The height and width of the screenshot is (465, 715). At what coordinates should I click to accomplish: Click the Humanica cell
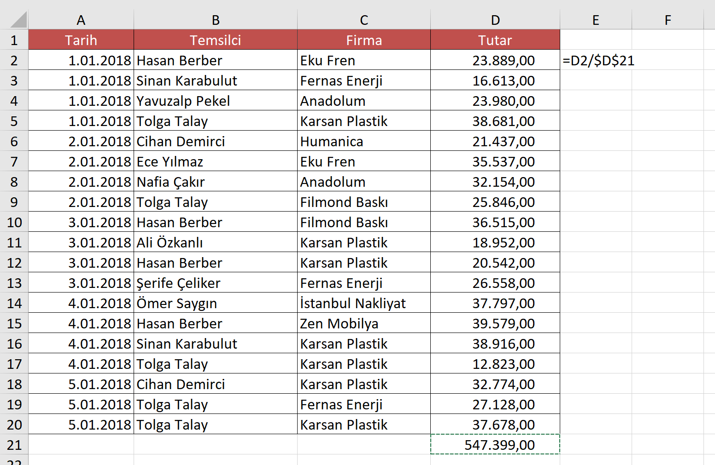[364, 141]
